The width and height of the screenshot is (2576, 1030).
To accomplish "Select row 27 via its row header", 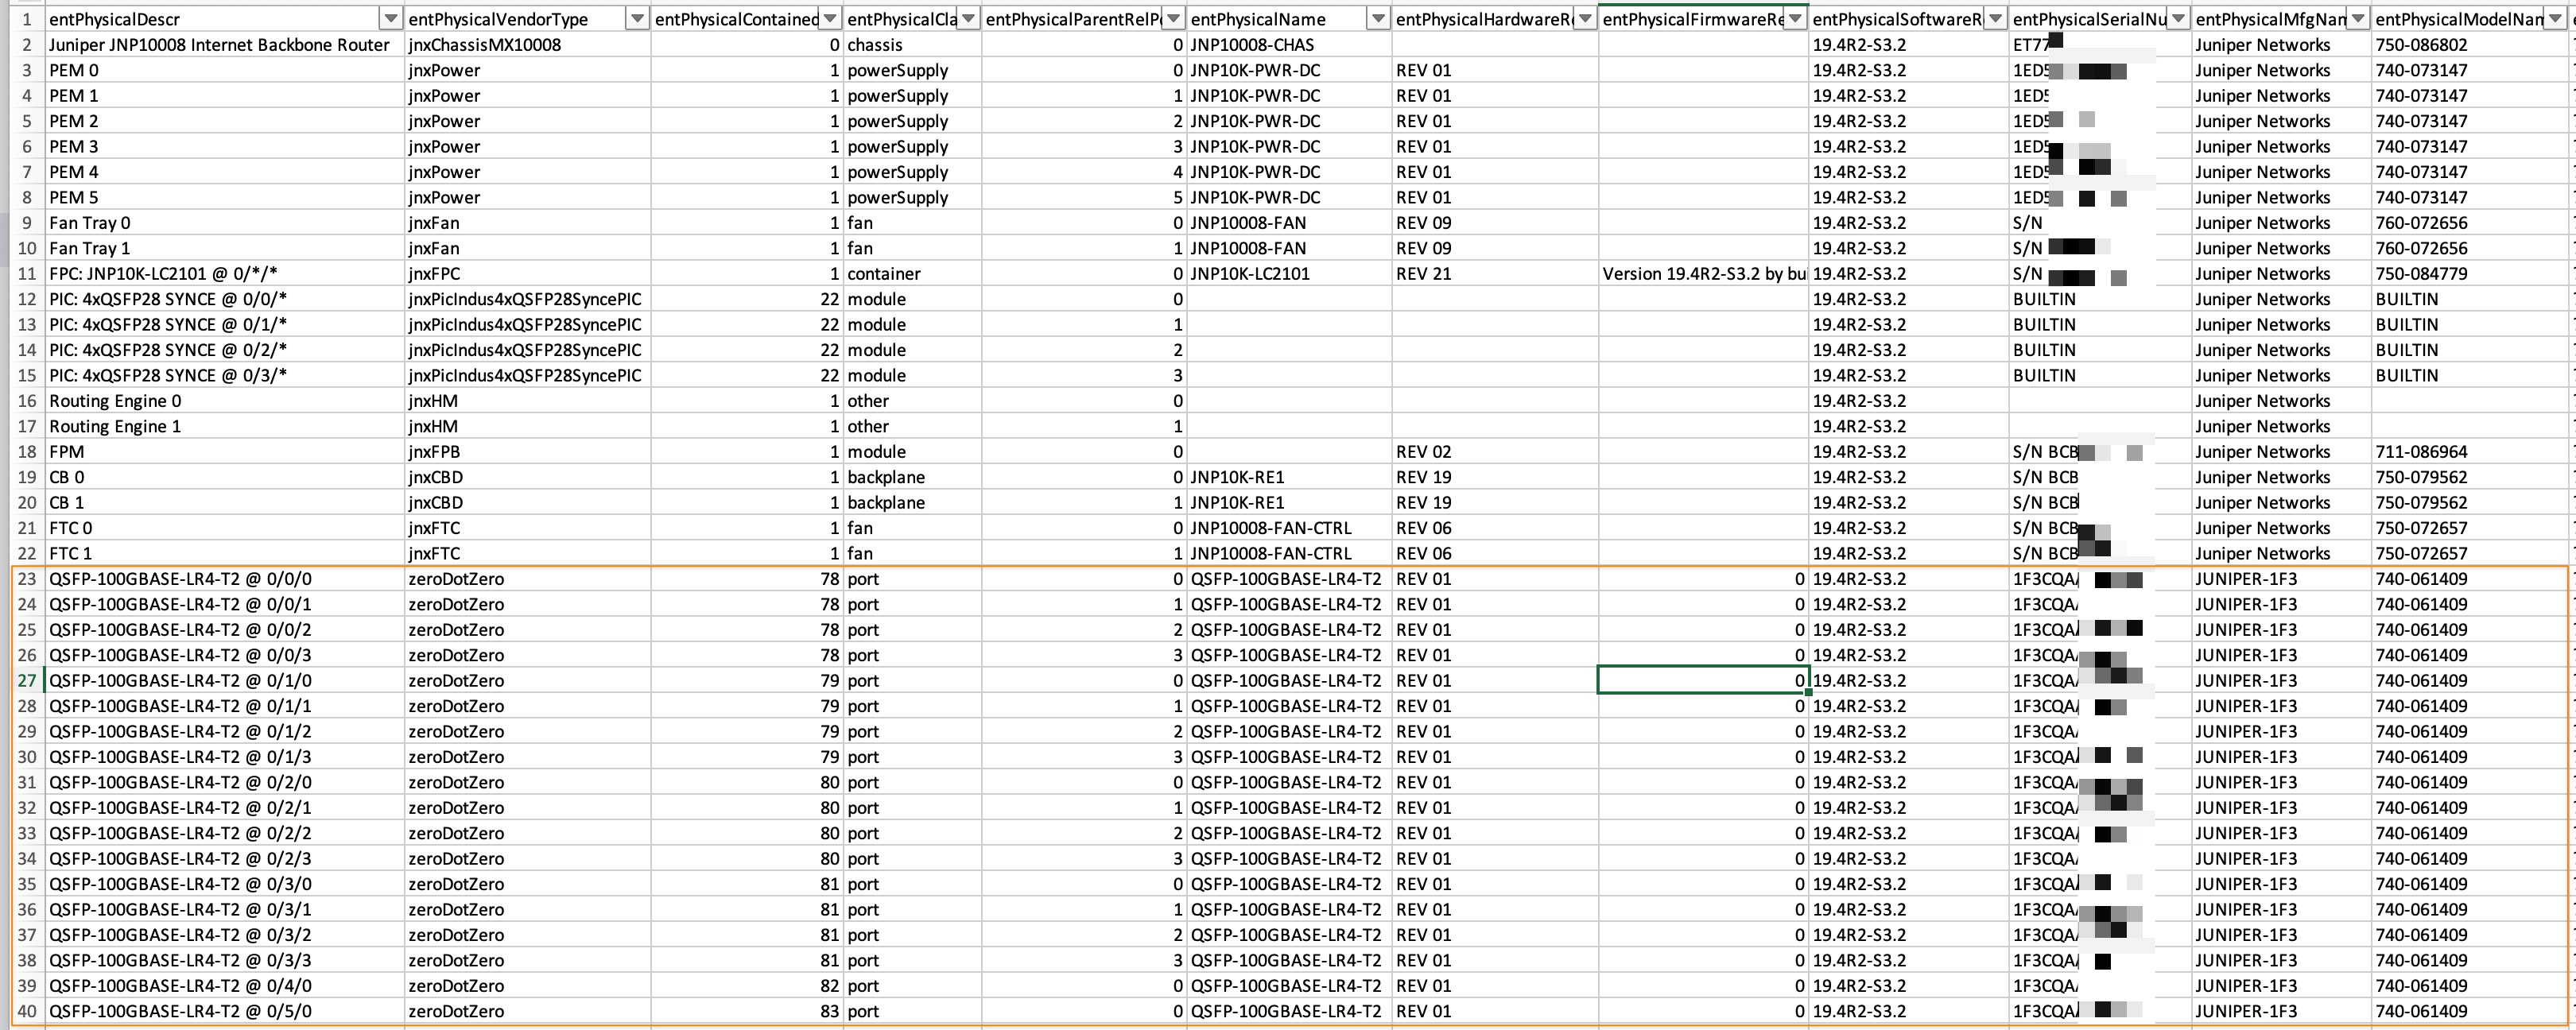I will (27, 681).
